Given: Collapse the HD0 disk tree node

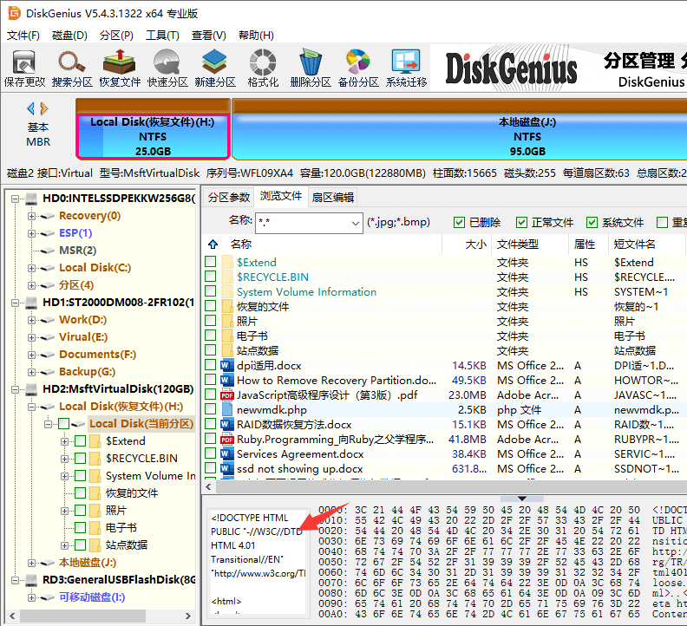Looking at the screenshot, I should point(15,199).
